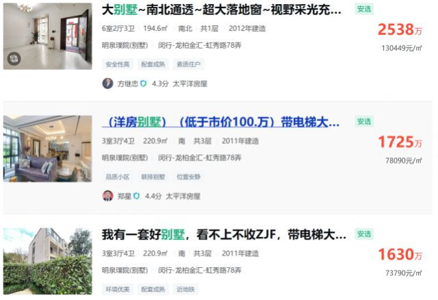The image size is (438, 300).
Task: Select the 联排别墅 tag
Action: pyautogui.click(x=153, y=177)
